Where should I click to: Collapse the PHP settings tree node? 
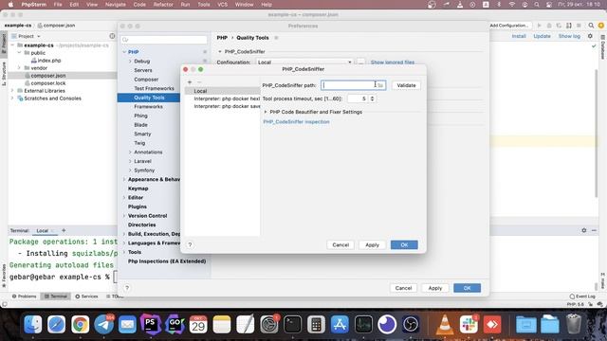(124, 52)
